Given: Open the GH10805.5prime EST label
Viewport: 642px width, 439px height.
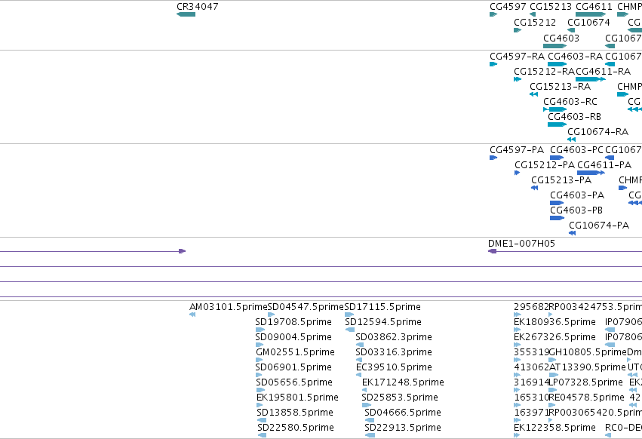Looking at the screenshot, I should click(588, 352).
